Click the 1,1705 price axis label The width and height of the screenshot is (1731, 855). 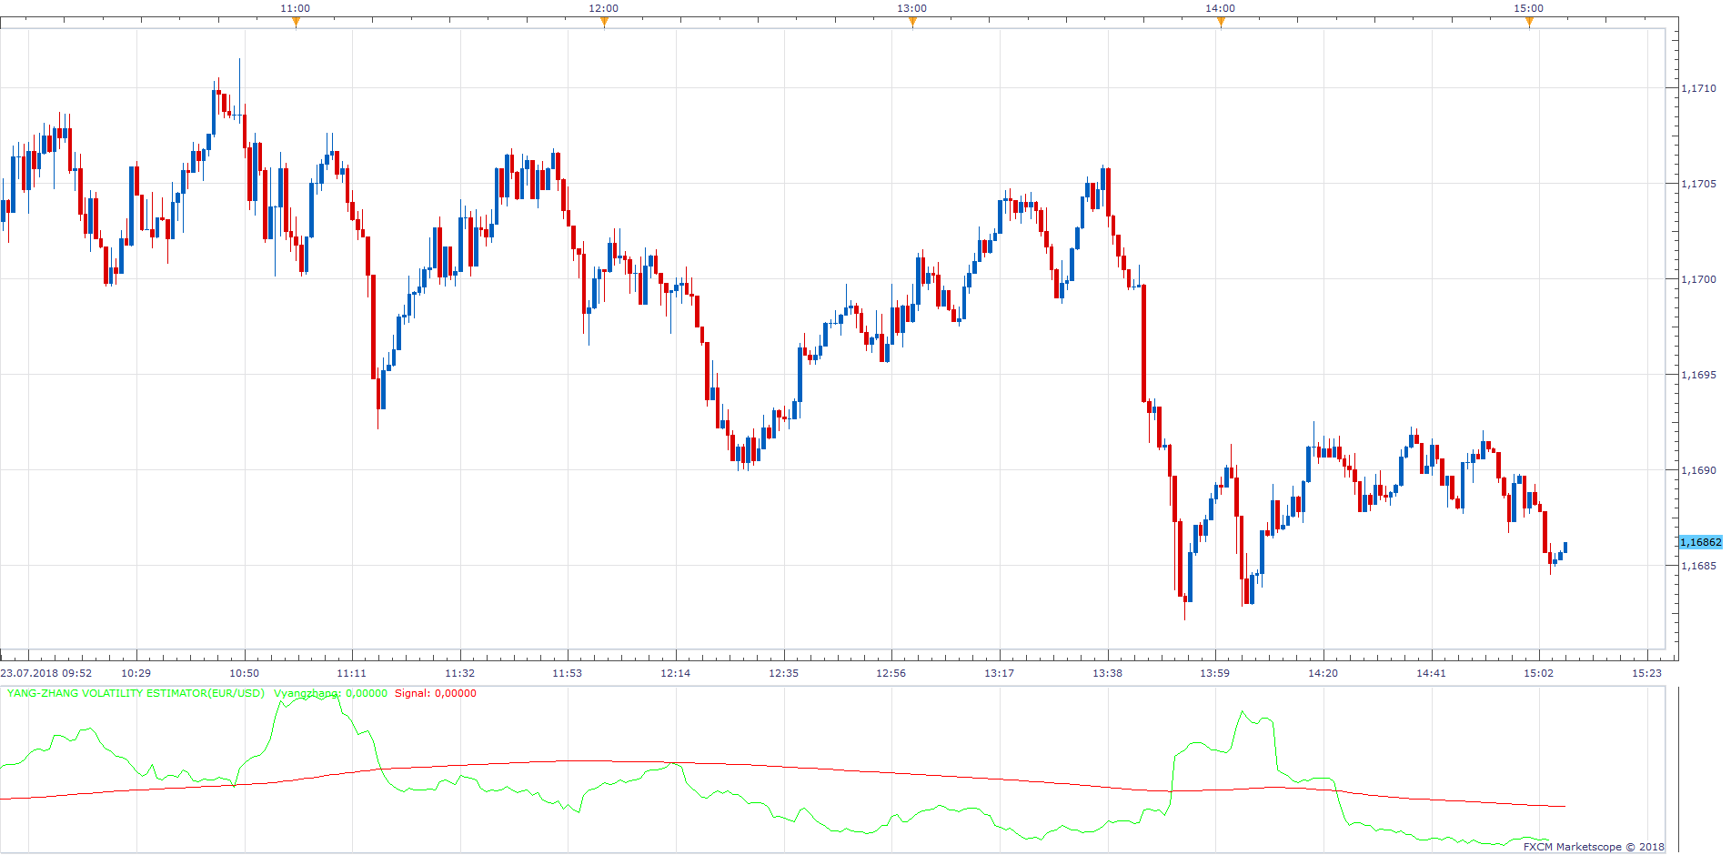pyautogui.click(x=1698, y=184)
